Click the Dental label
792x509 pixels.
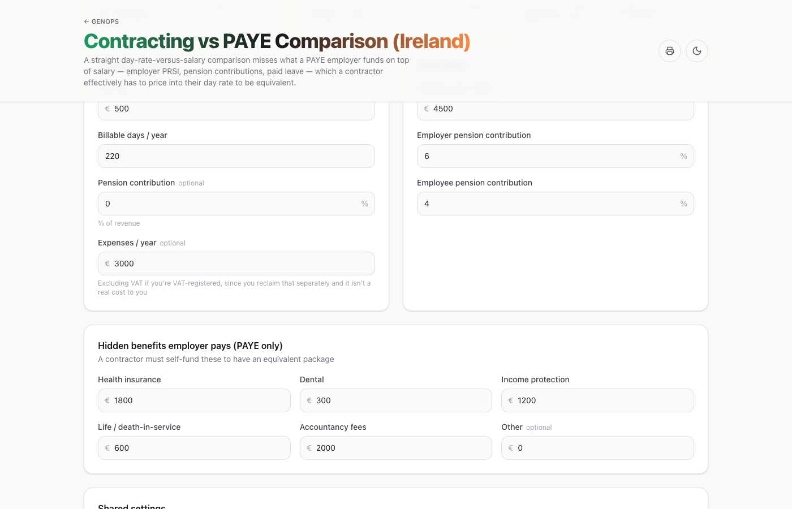(x=312, y=379)
